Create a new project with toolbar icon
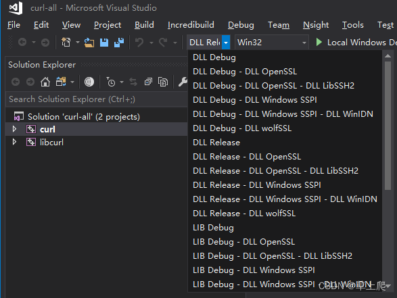Screen dimensions: 397x298 pyautogui.click(x=66, y=42)
